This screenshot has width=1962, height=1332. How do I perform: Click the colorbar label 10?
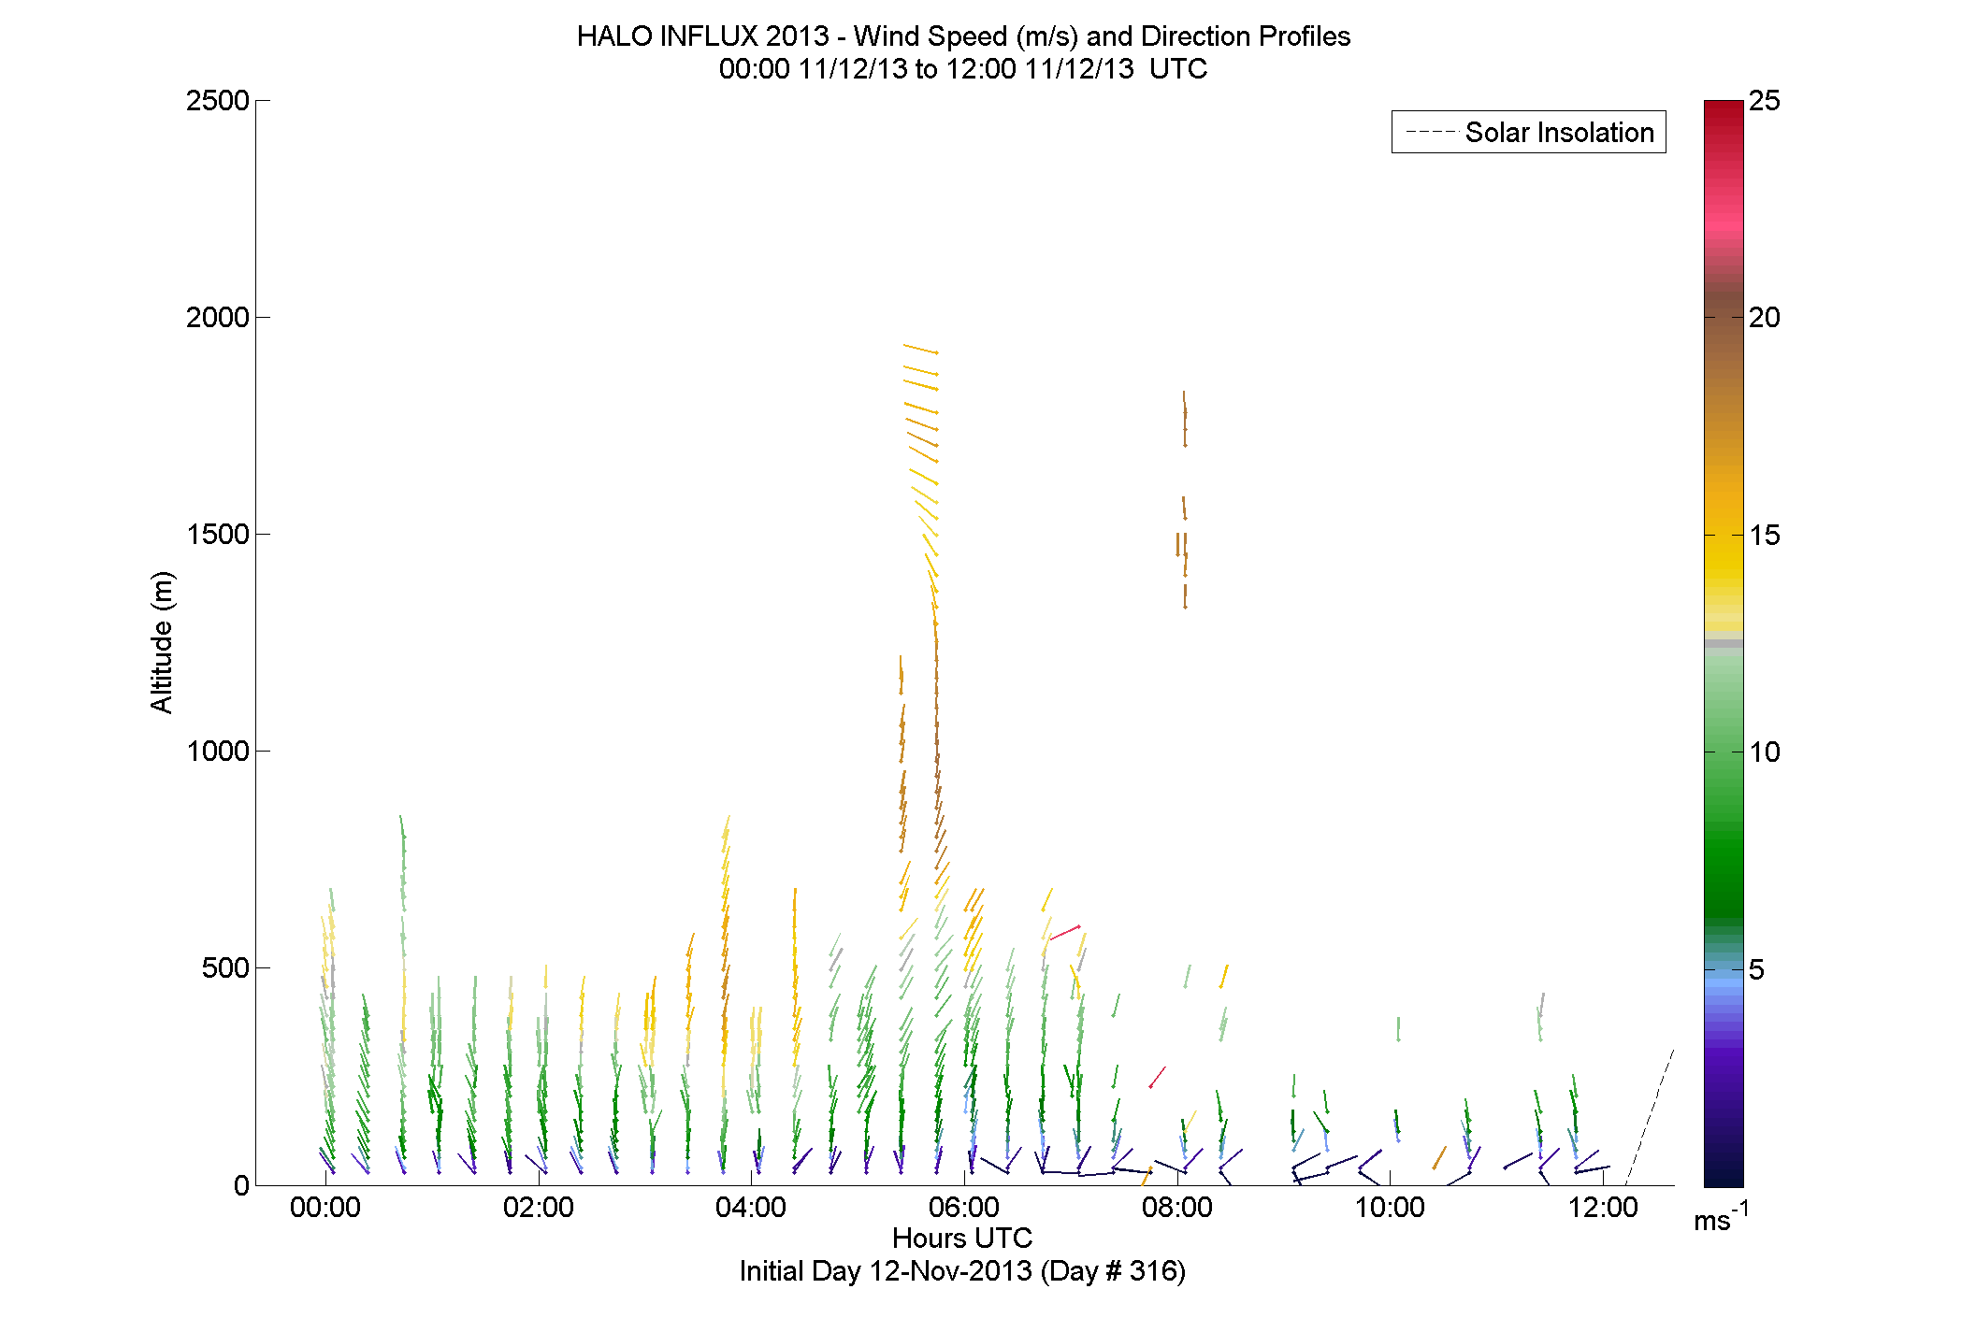coord(1765,752)
